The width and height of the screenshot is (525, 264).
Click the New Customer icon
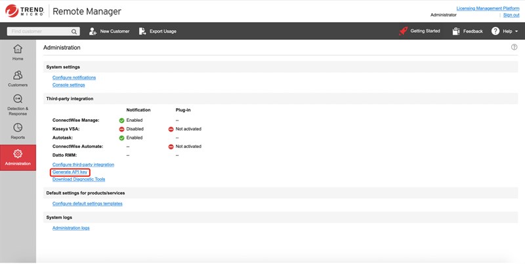(93, 31)
